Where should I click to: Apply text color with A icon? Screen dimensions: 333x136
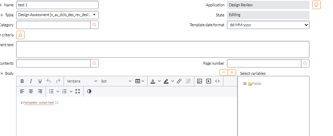click(x=153, y=81)
